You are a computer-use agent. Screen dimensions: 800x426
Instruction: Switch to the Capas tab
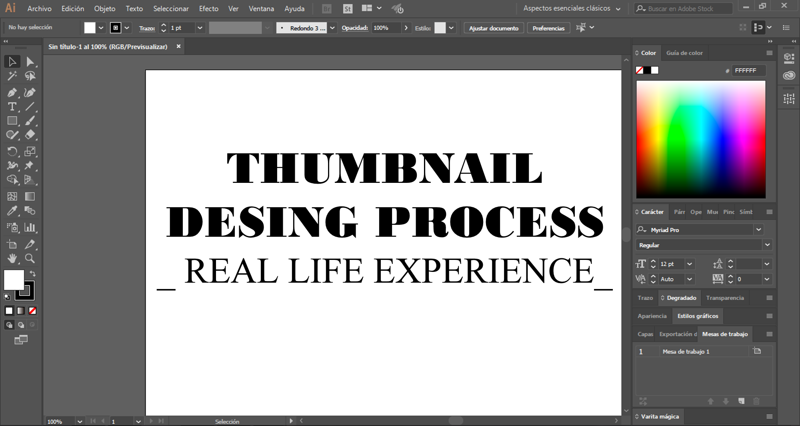645,334
